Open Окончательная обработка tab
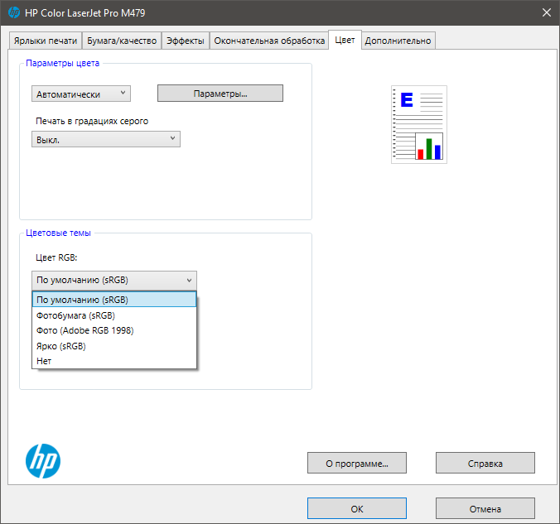Viewport: 560px width, 524px height. coord(269,41)
